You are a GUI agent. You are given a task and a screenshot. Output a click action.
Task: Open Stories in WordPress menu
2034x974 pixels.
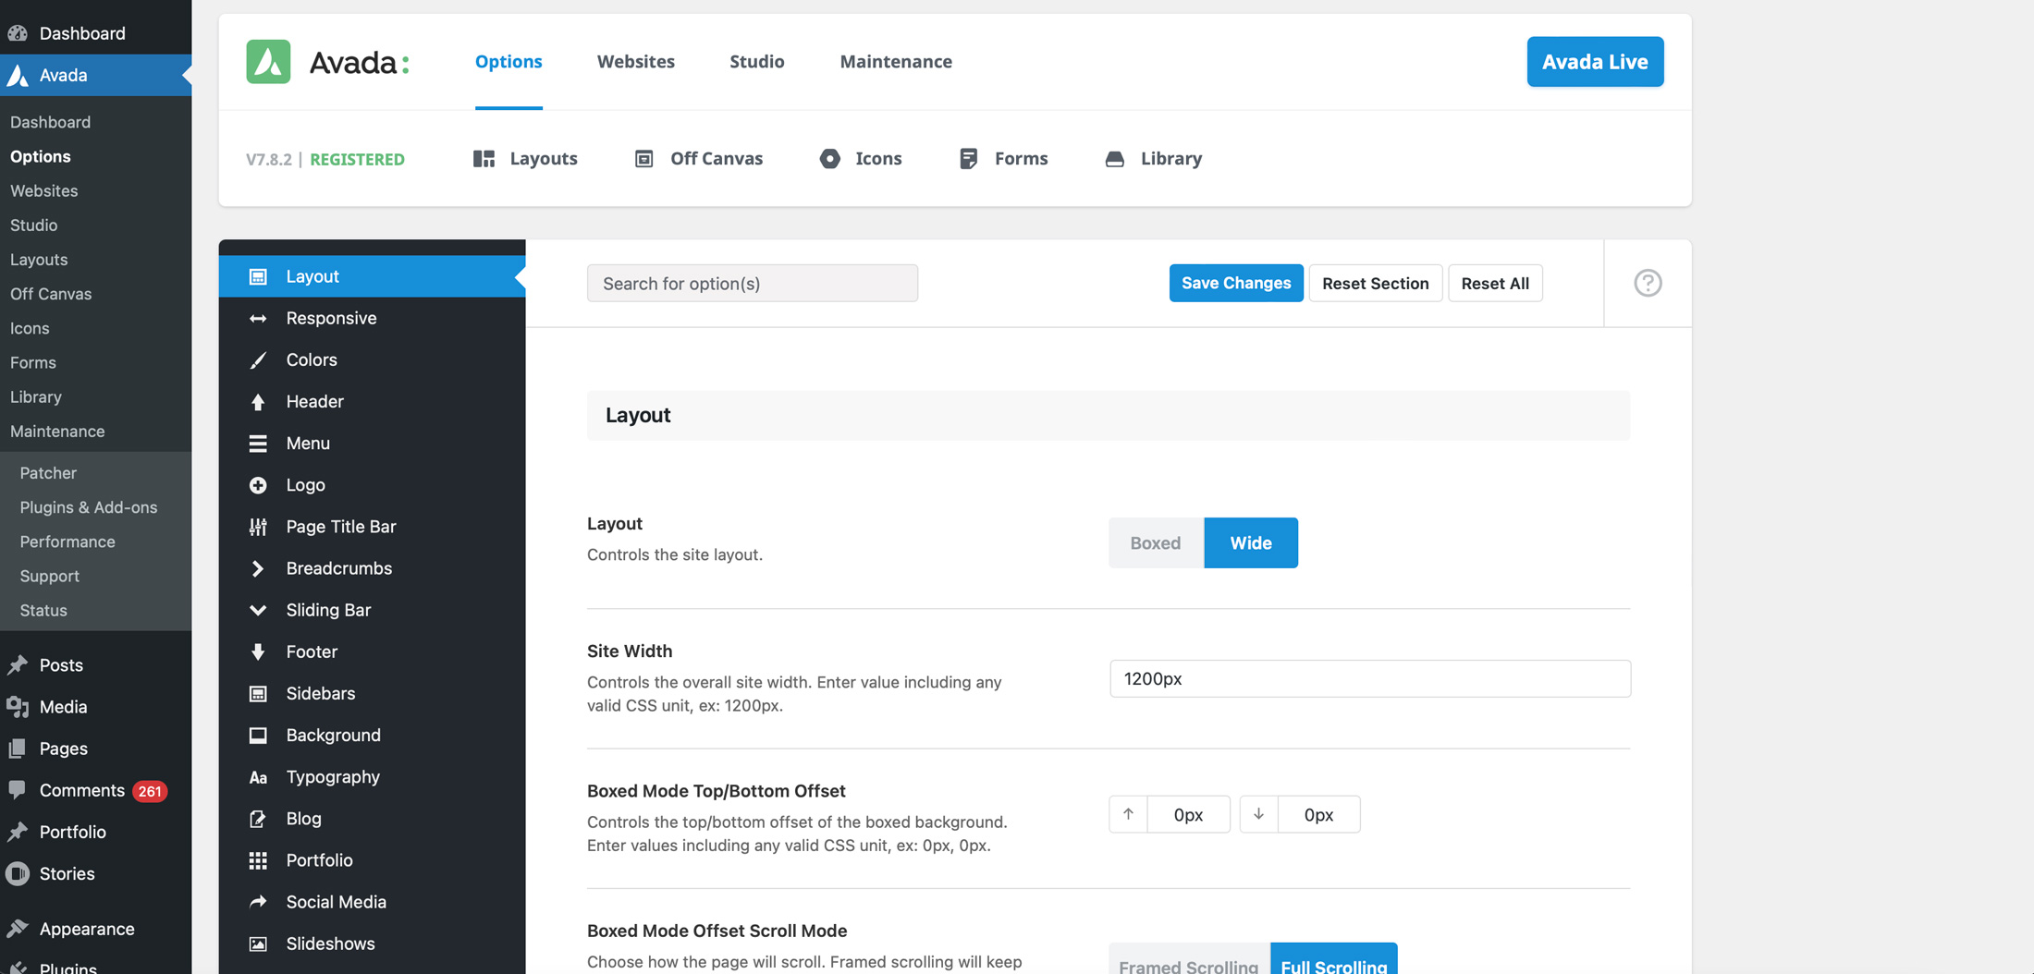click(67, 873)
